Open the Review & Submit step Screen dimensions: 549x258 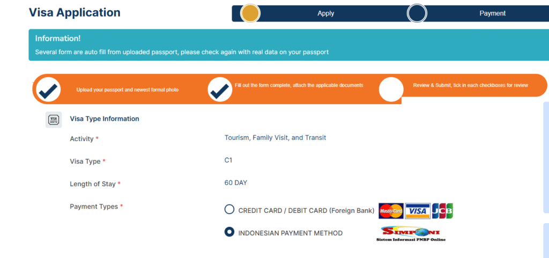coord(471,85)
